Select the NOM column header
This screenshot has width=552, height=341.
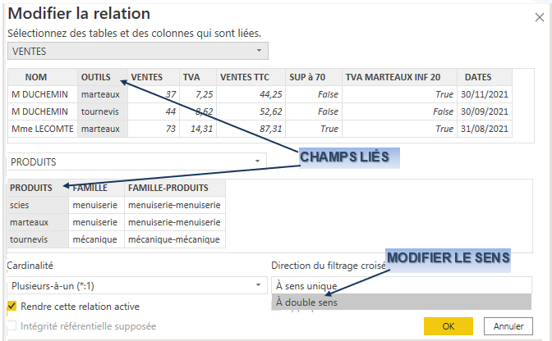click(36, 76)
